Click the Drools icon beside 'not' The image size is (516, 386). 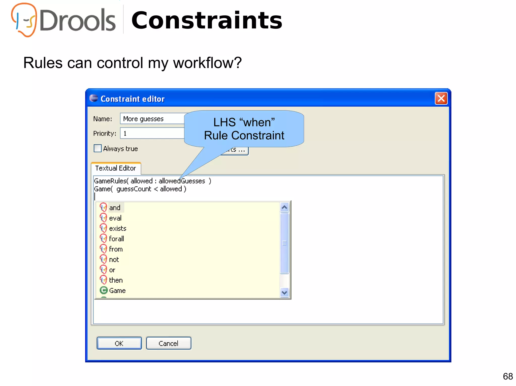(x=103, y=259)
